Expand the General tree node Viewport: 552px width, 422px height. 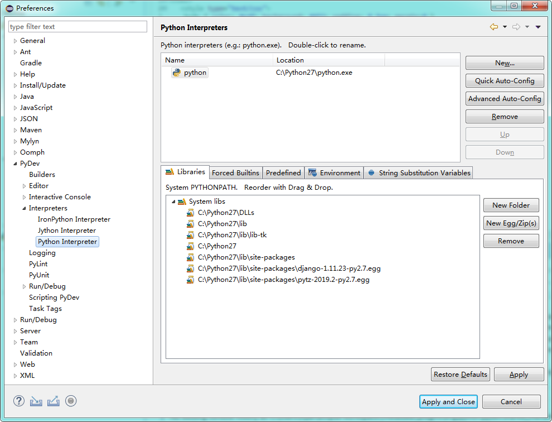point(15,41)
